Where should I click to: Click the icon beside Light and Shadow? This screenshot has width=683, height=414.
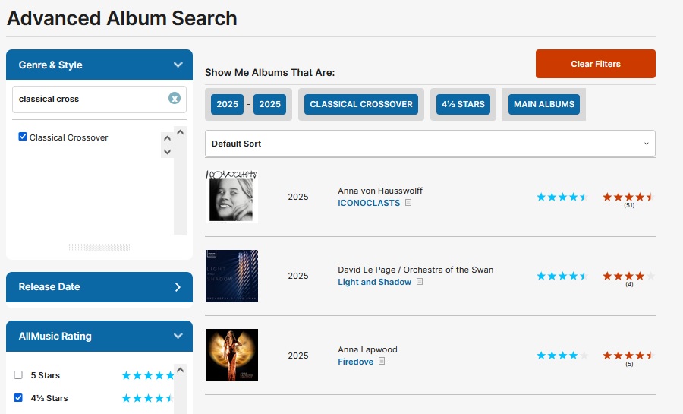click(420, 282)
